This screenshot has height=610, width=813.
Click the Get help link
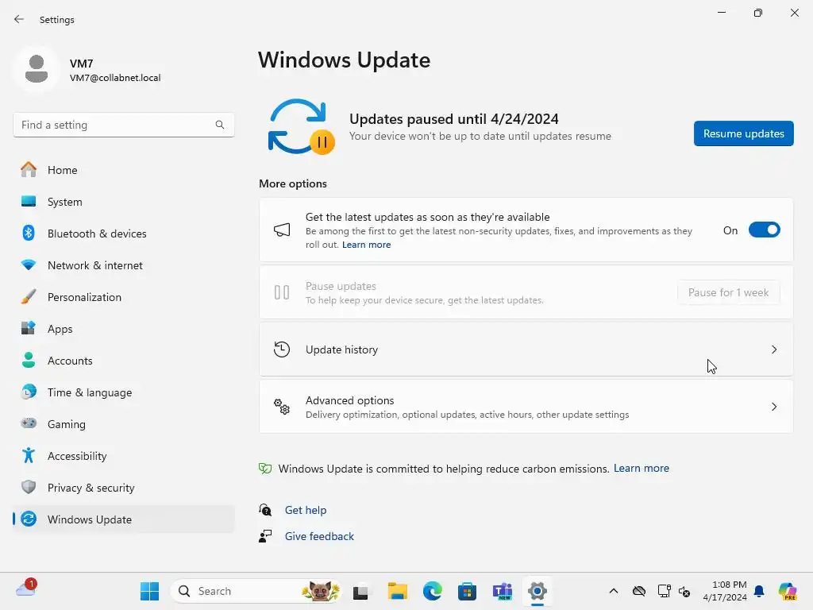306,510
